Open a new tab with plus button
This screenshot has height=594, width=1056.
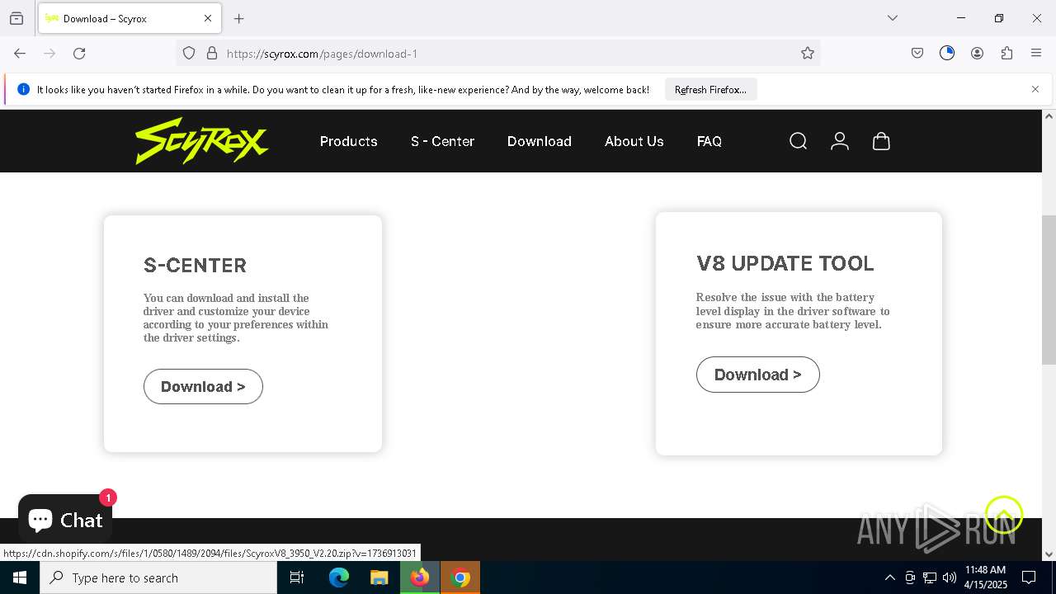pos(239,18)
